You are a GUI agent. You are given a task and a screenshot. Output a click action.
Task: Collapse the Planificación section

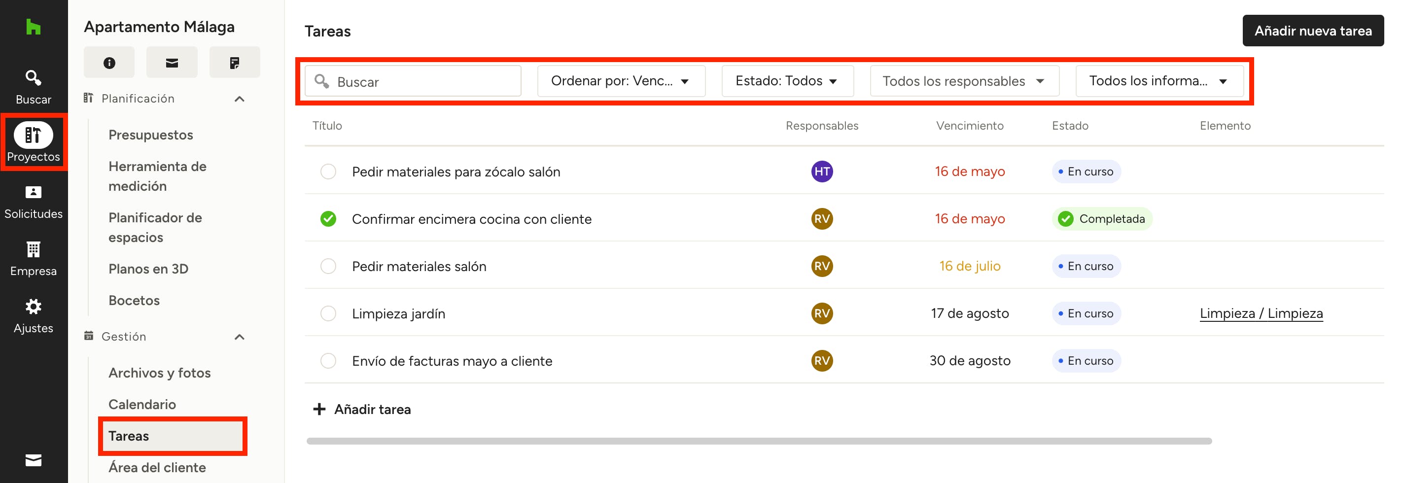[239, 99]
